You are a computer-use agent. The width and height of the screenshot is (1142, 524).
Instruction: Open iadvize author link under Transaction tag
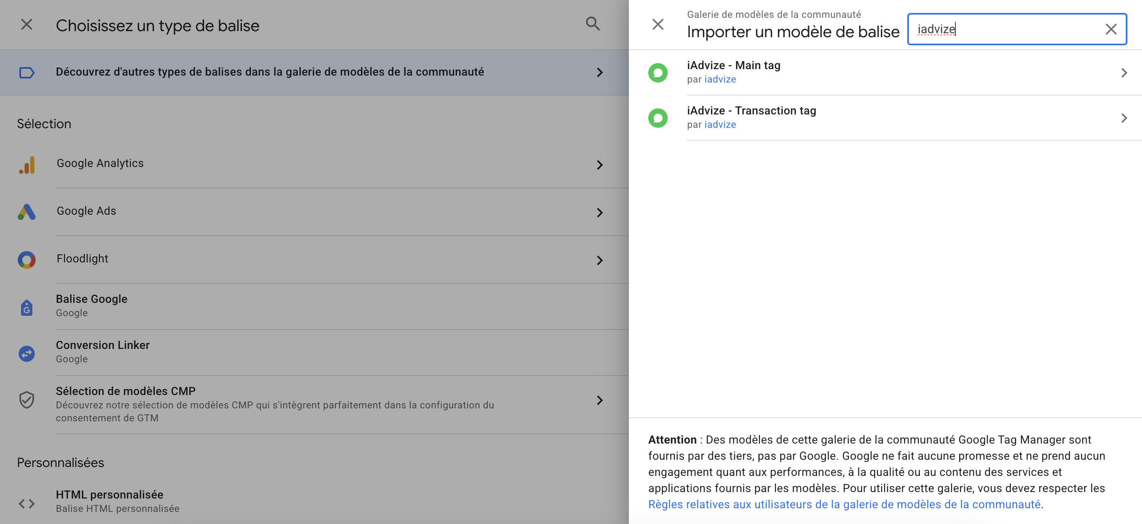click(x=720, y=125)
